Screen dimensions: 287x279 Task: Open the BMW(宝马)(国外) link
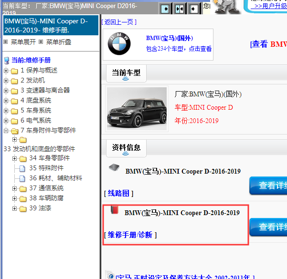pyautogui.click(x=170, y=38)
